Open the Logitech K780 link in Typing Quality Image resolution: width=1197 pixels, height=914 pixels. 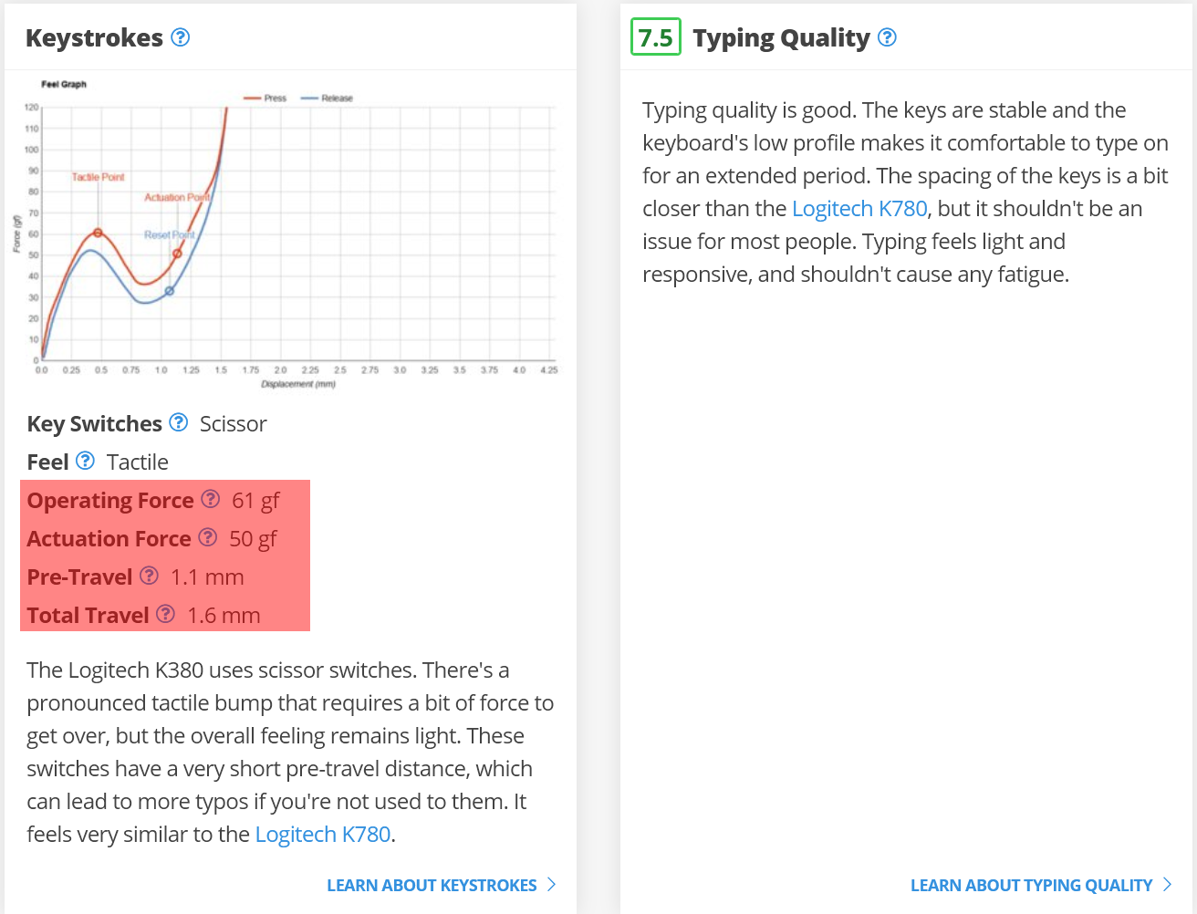(859, 209)
